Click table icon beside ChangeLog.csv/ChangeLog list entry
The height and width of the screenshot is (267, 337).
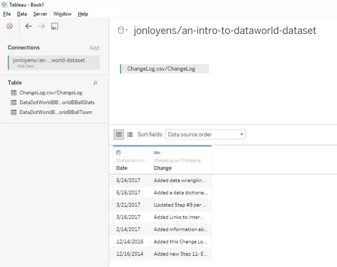click(13, 93)
